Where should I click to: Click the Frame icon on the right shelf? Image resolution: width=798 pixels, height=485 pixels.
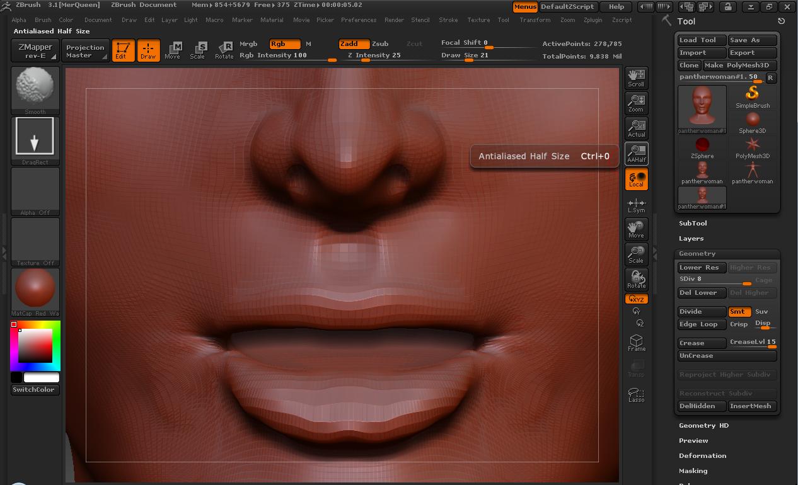click(x=636, y=342)
